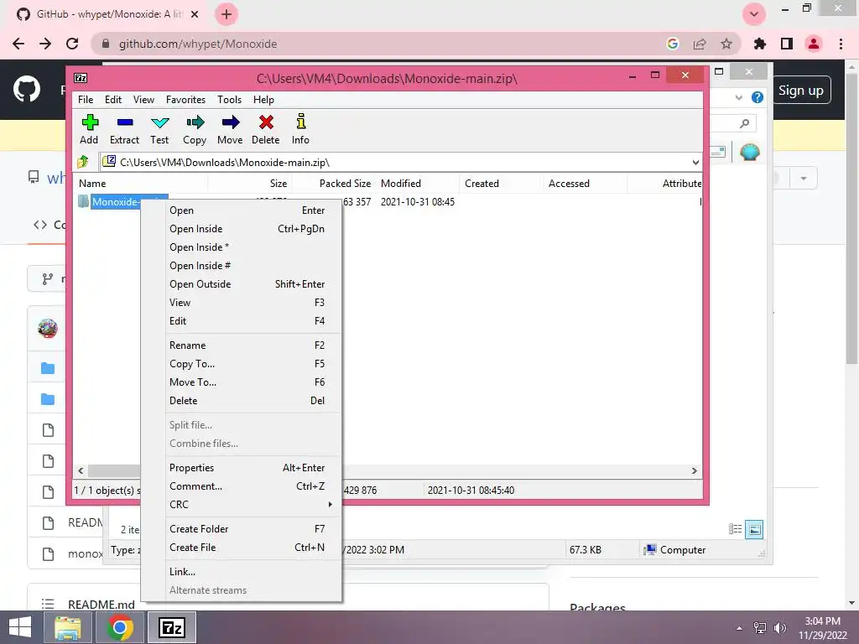Screen dimensions: 859x644
Task: Click Chrome back arrow
Action: pos(18,44)
